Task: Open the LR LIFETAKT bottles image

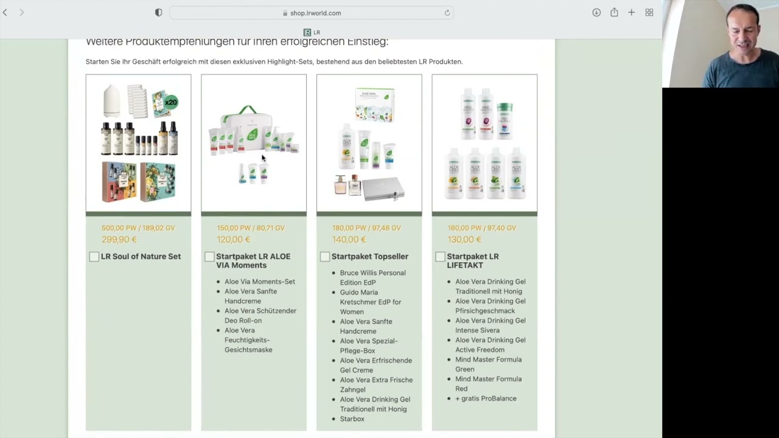Action: 484,143
